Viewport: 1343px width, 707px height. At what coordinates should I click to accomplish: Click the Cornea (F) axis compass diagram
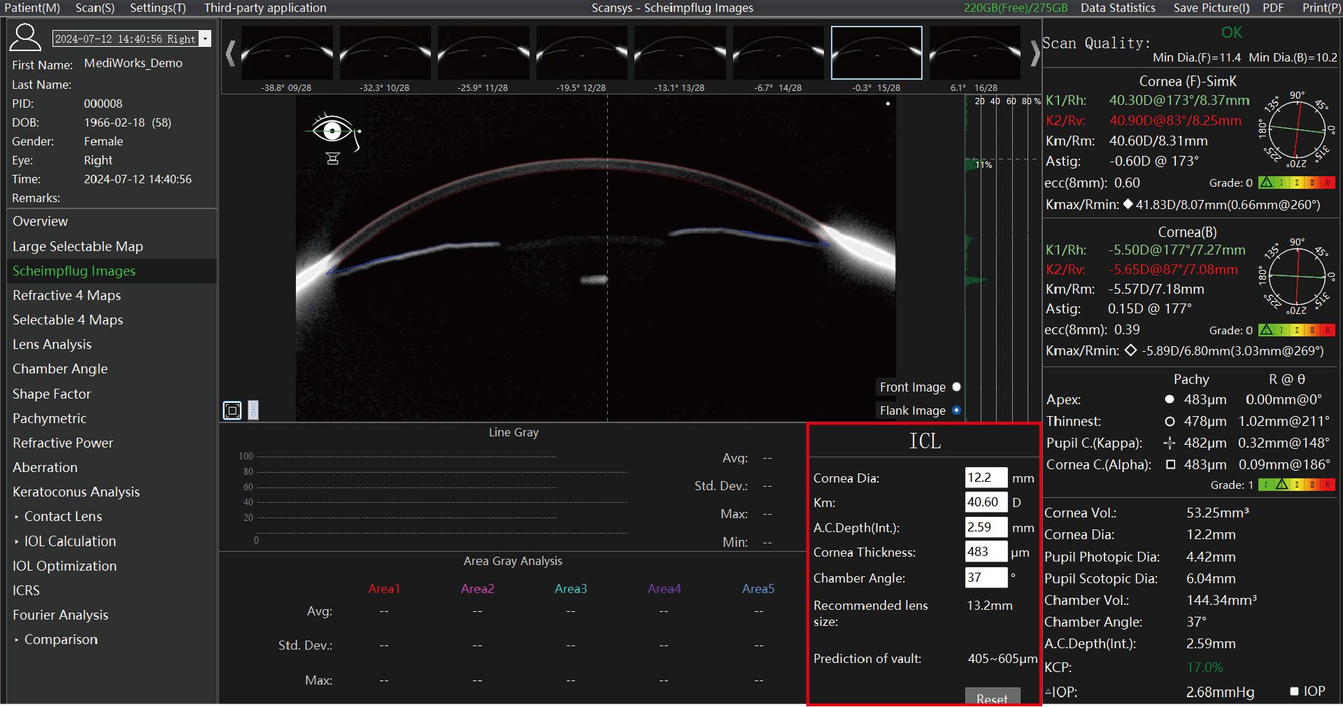coord(1298,130)
